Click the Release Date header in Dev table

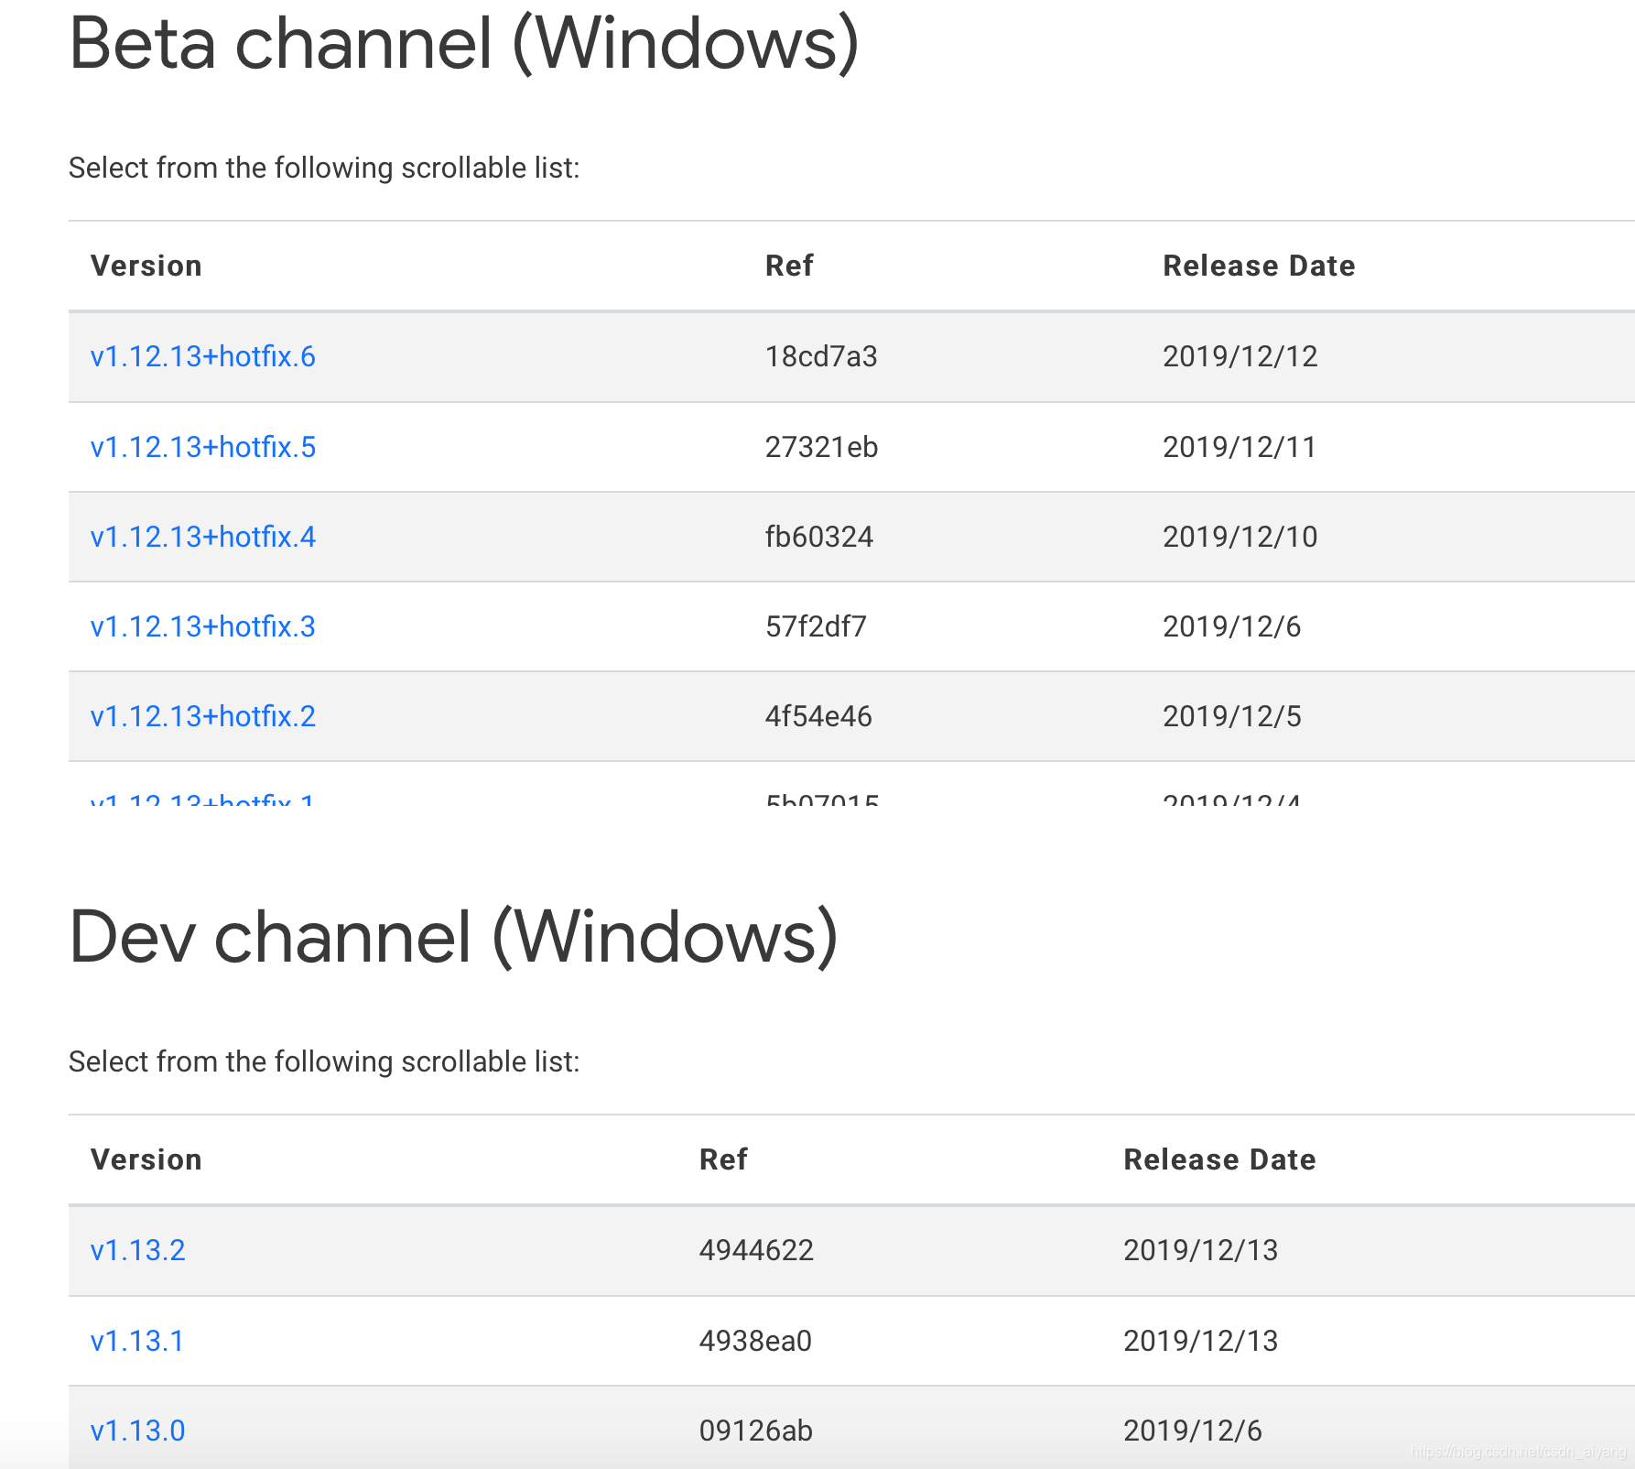click(x=1219, y=1159)
